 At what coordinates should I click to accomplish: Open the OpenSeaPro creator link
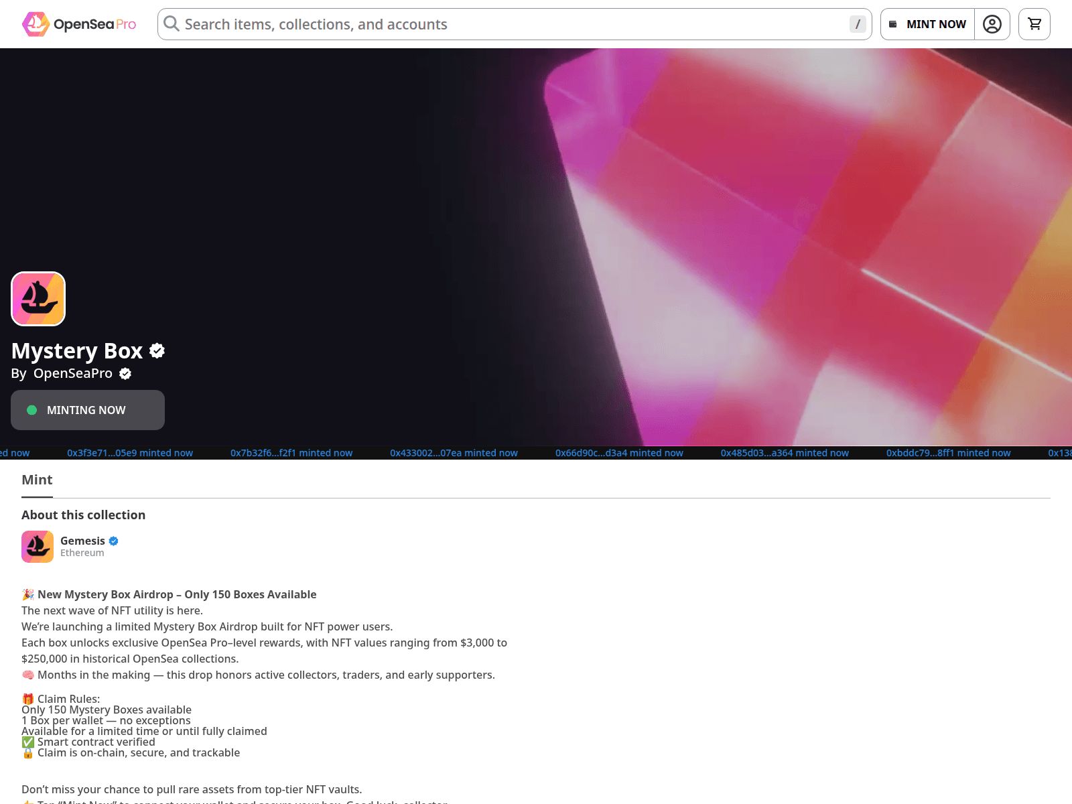73,373
